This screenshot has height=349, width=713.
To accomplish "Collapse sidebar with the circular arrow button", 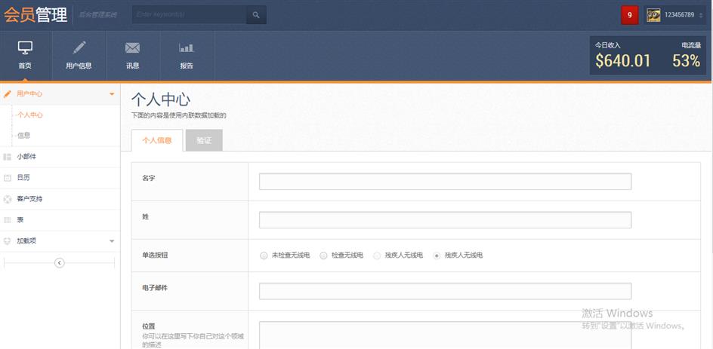I will (x=60, y=262).
